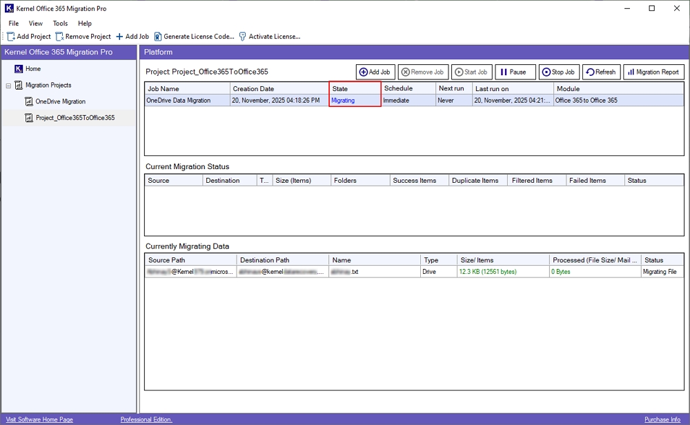Pause the running migration job
This screenshot has height=425, width=690.
(x=515, y=72)
